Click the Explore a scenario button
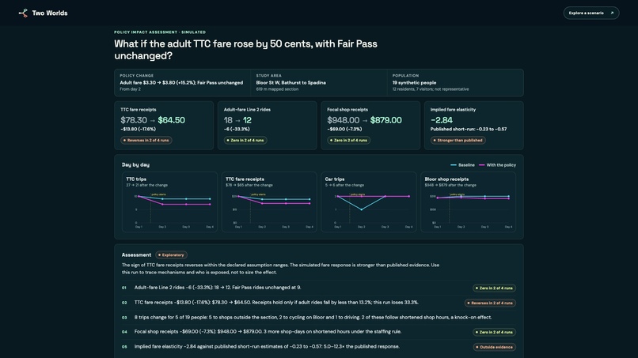Viewport: 638px width, 358px height. [x=591, y=13]
